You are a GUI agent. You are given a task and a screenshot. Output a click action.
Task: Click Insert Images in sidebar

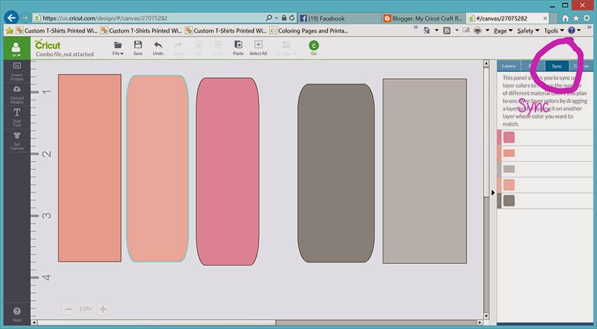point(17,72)
